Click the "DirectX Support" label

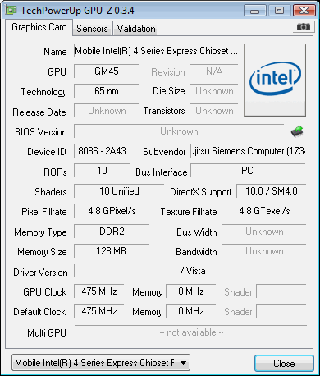201,192
